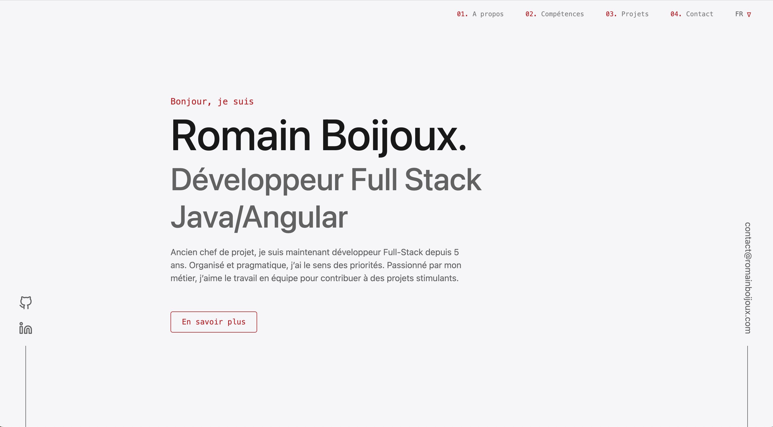Go to the A propos section

point(488,14)
